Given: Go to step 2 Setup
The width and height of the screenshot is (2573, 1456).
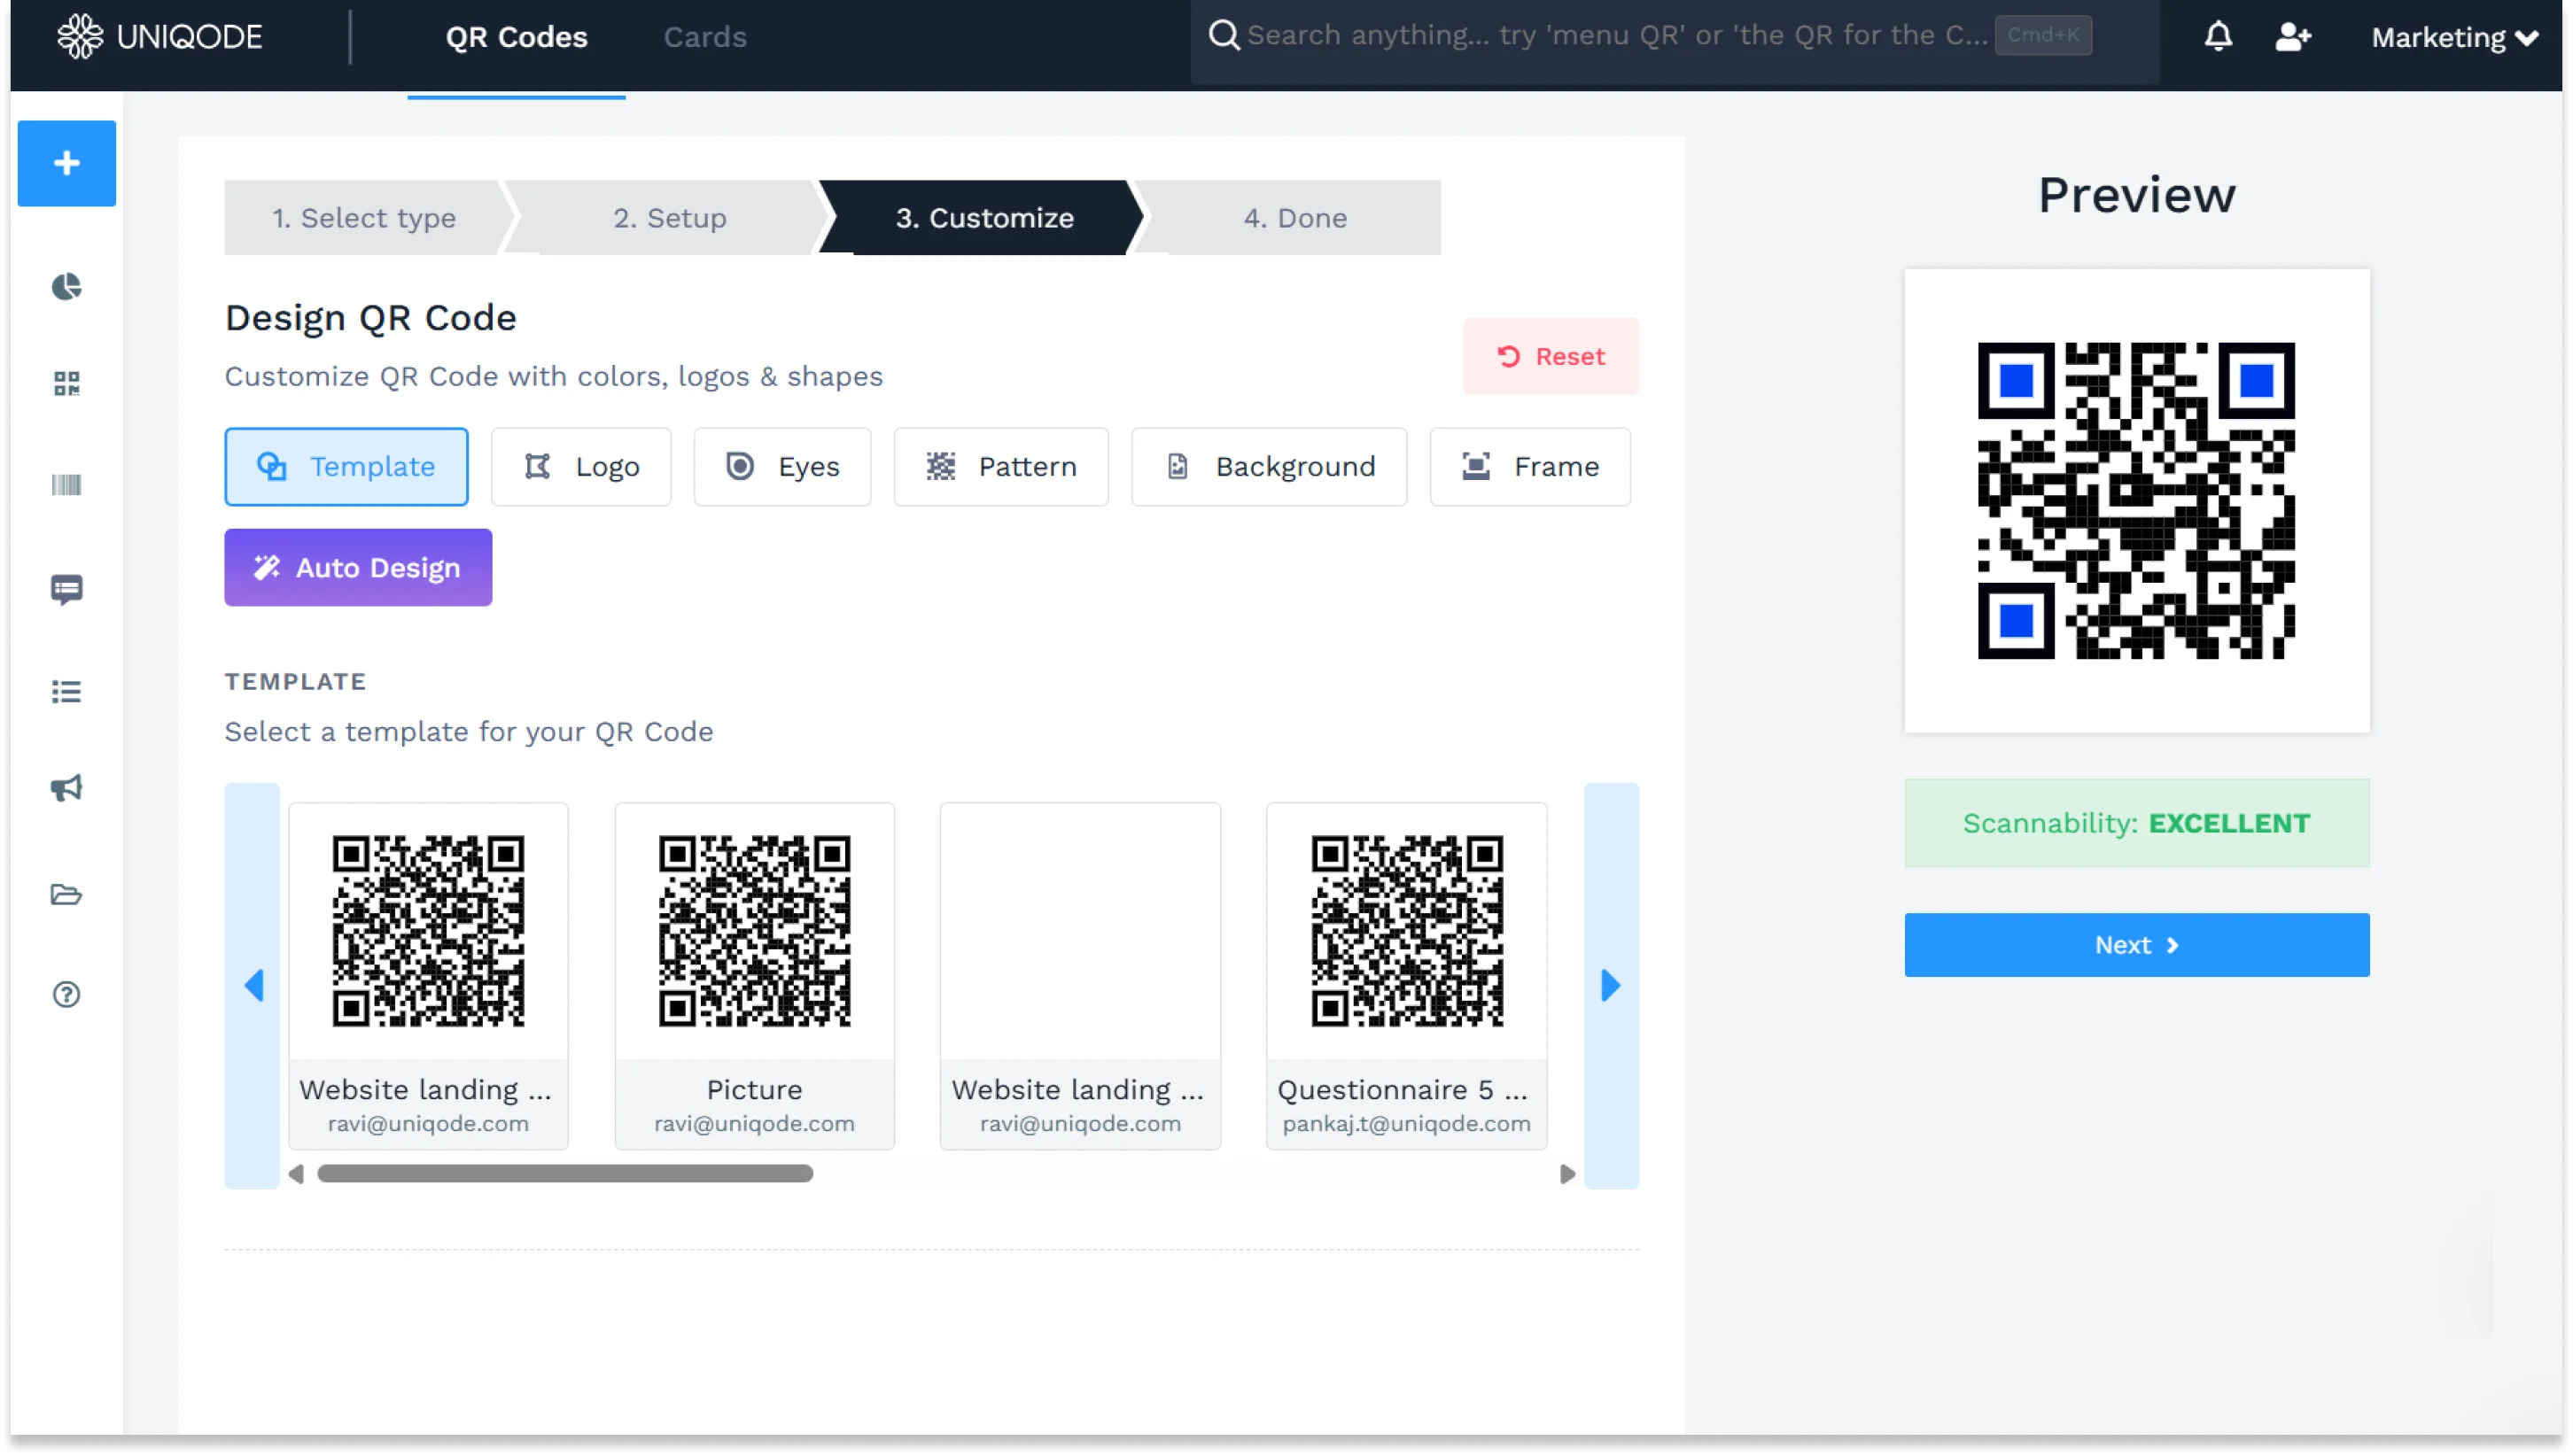Looking at the screenshot, I should pos(669,217).
